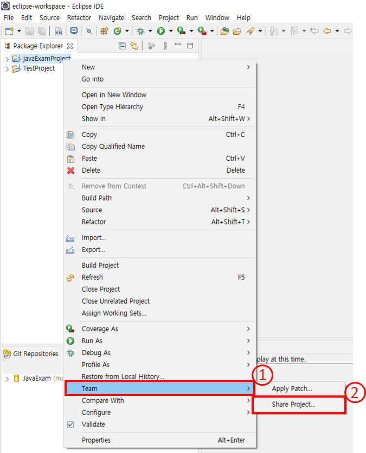Viewport: 366px width, 453px height.
Task: Click the New file toolbar icon
Action: pos(9,31)
